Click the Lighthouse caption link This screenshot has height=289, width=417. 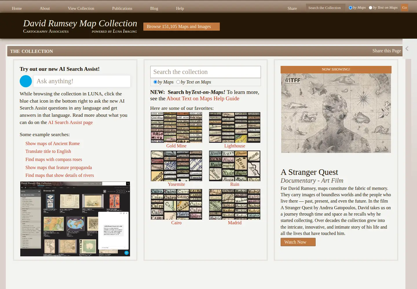pos(235,146)
